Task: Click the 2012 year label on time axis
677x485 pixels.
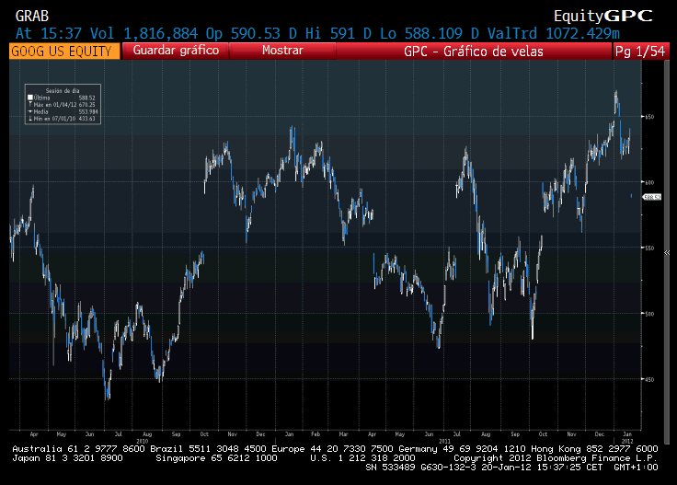Action: coord(627,441)
